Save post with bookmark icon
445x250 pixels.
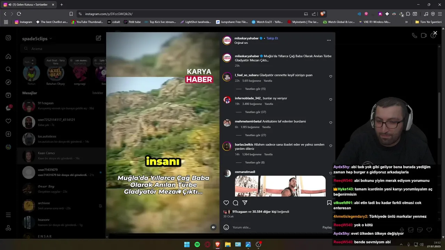tap(329, 203)
